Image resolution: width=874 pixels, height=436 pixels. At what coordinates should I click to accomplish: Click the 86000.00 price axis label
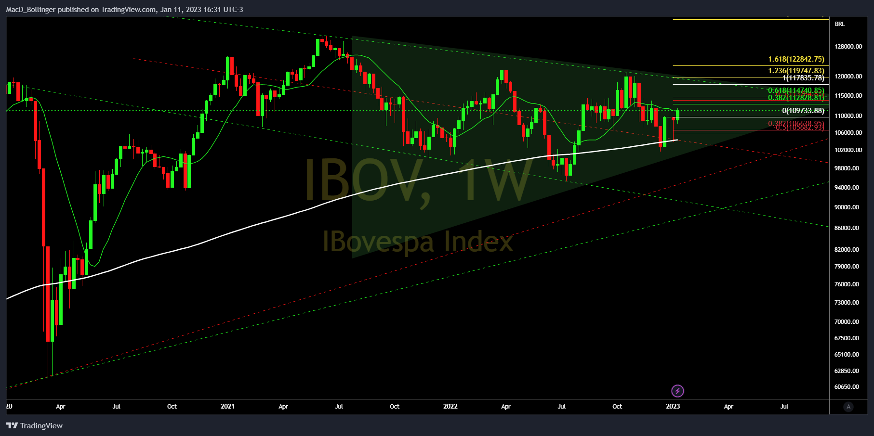(x=847, y=228)
